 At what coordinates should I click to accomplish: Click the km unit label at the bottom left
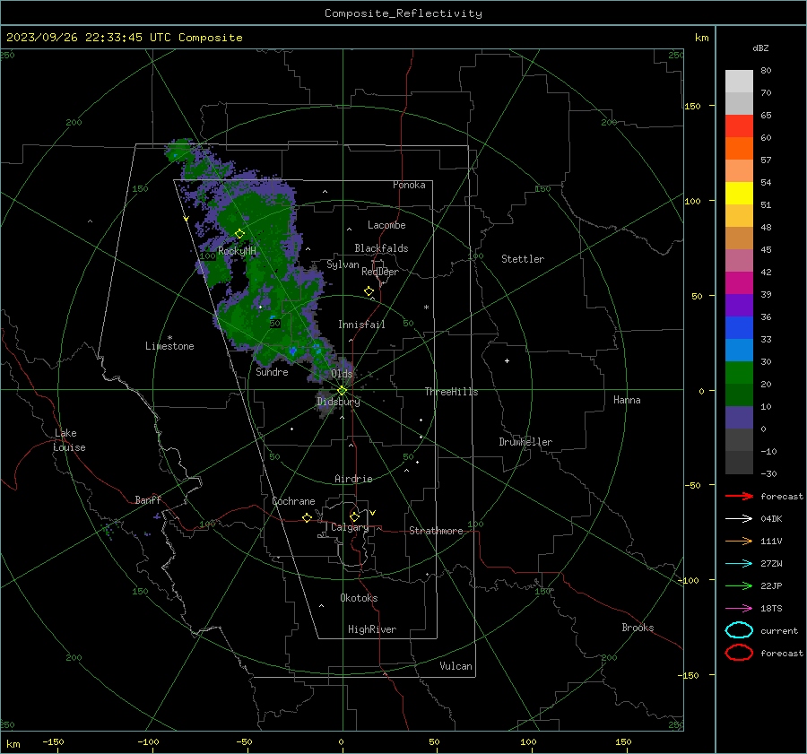[x=13, y=744]
